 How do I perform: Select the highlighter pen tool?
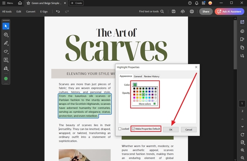6,43
